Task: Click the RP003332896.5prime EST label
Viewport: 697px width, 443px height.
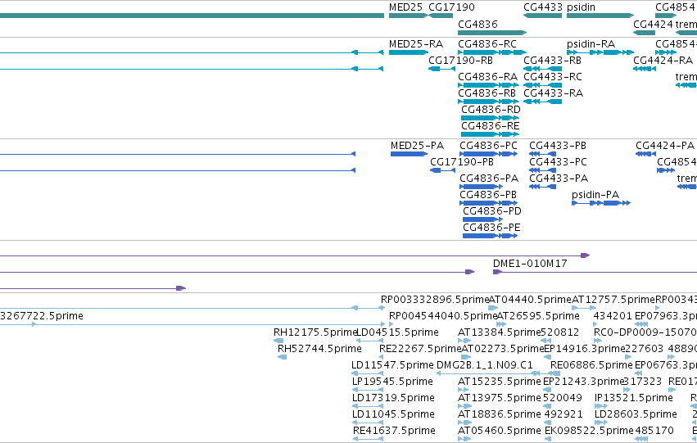Action: [x=435, y=300]
